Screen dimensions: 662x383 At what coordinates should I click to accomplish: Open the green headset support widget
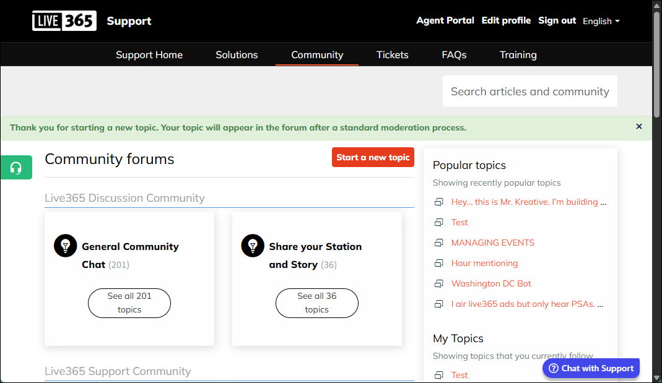(x=16, y=168)
